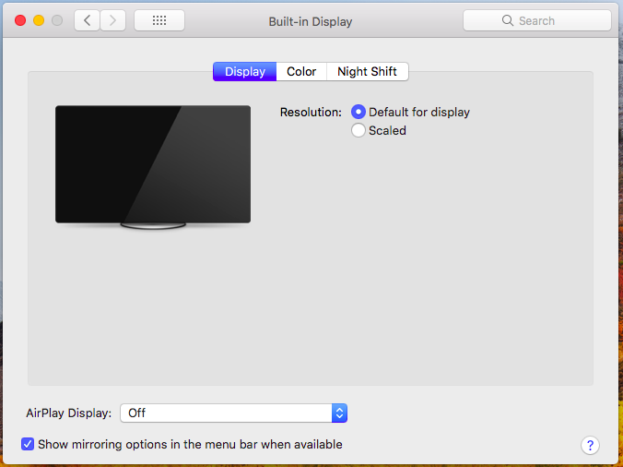Uncheck Show mirroring options in menu bar
The width and height of the screenshot is (623, 467).
click(x=28, y=444)
